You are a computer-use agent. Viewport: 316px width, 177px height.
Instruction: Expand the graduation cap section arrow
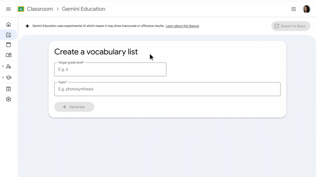(x=3, y=77)
